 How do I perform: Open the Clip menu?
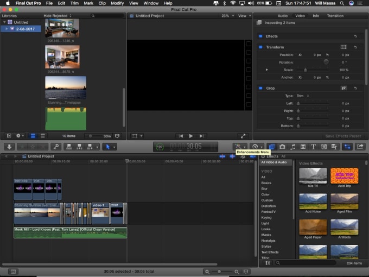pyautogui.click(x=102, y=3)
